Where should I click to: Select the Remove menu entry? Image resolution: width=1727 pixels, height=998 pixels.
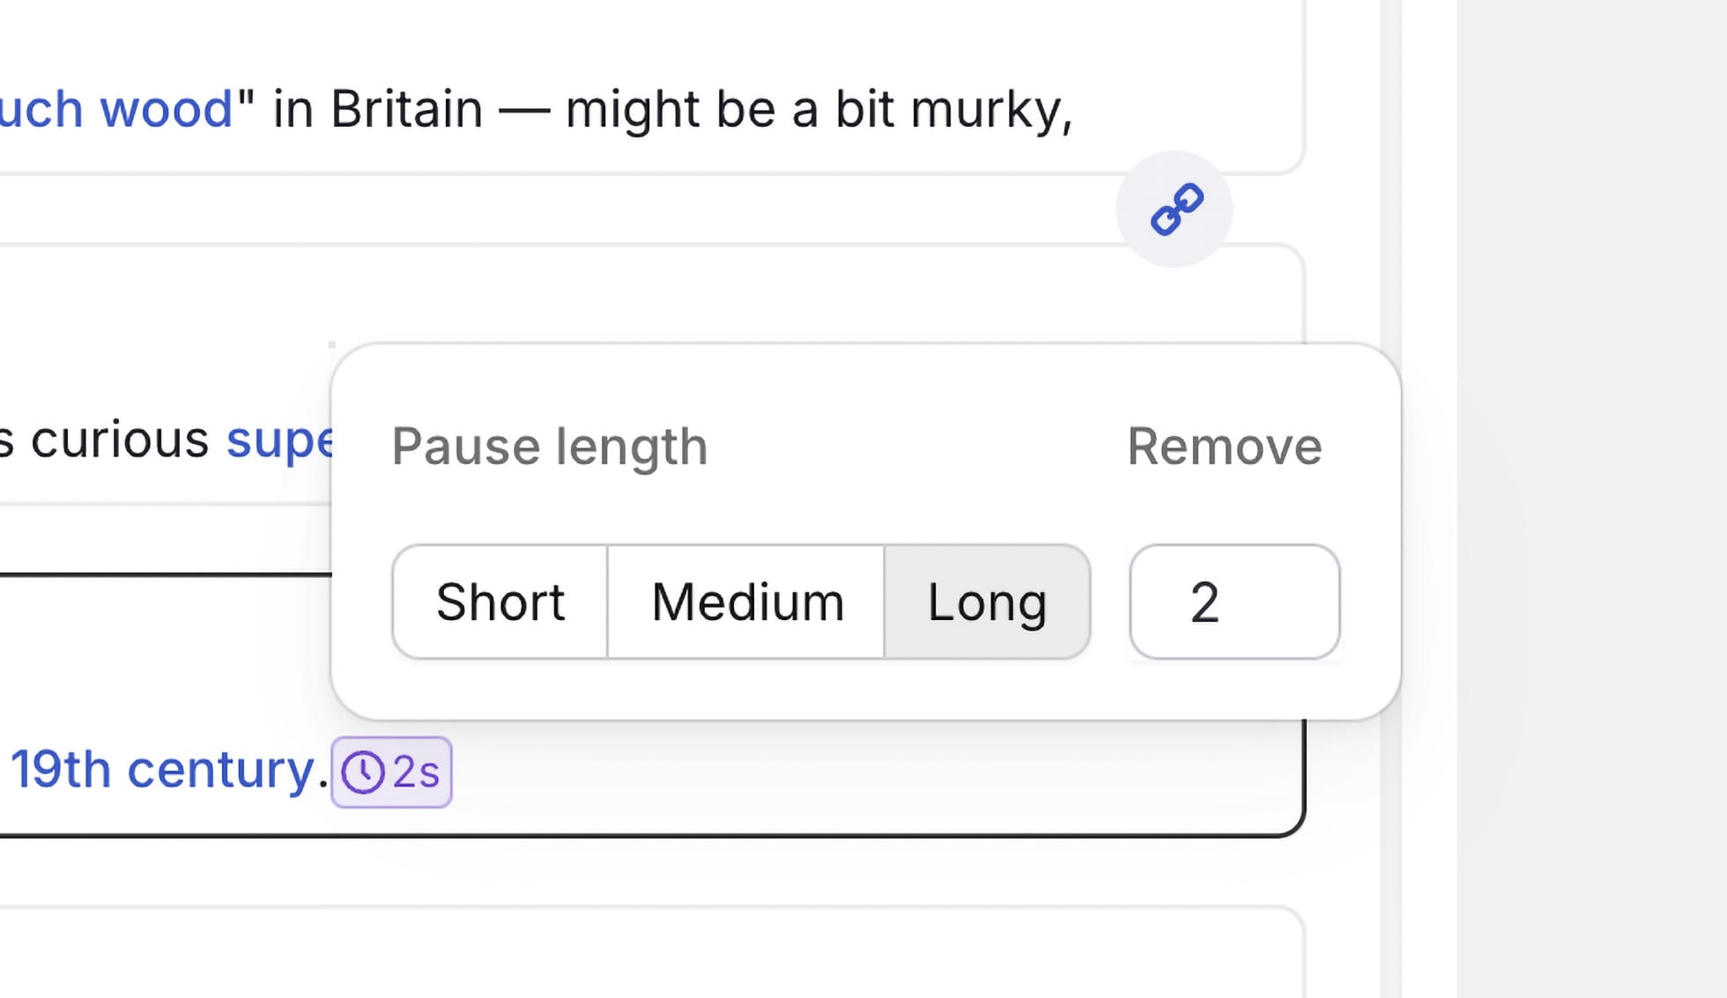(x=1224, y=445)
